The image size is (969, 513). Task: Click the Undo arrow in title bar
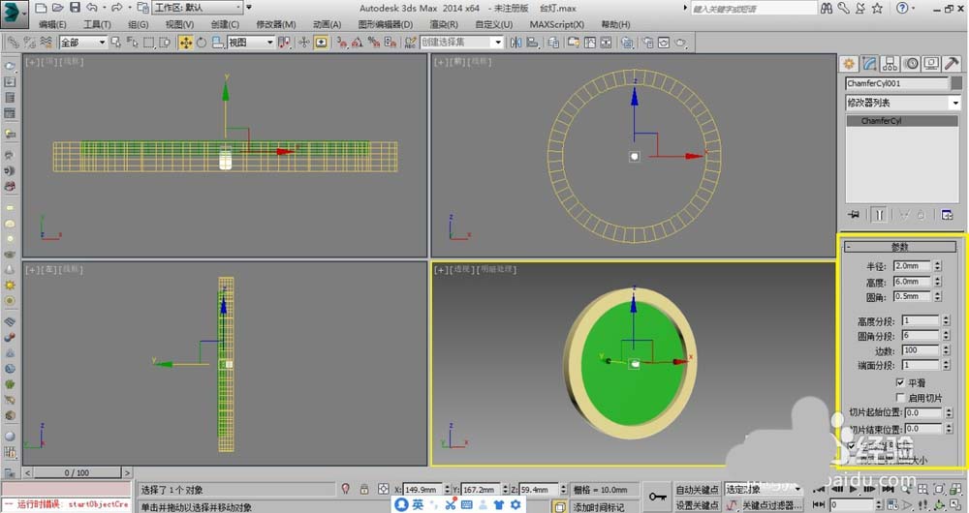91,8
